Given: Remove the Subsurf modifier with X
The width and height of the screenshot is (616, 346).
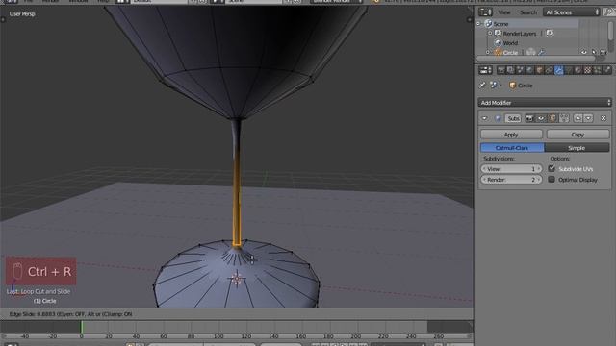Looking at the screenshot, I should coord(603,118).
